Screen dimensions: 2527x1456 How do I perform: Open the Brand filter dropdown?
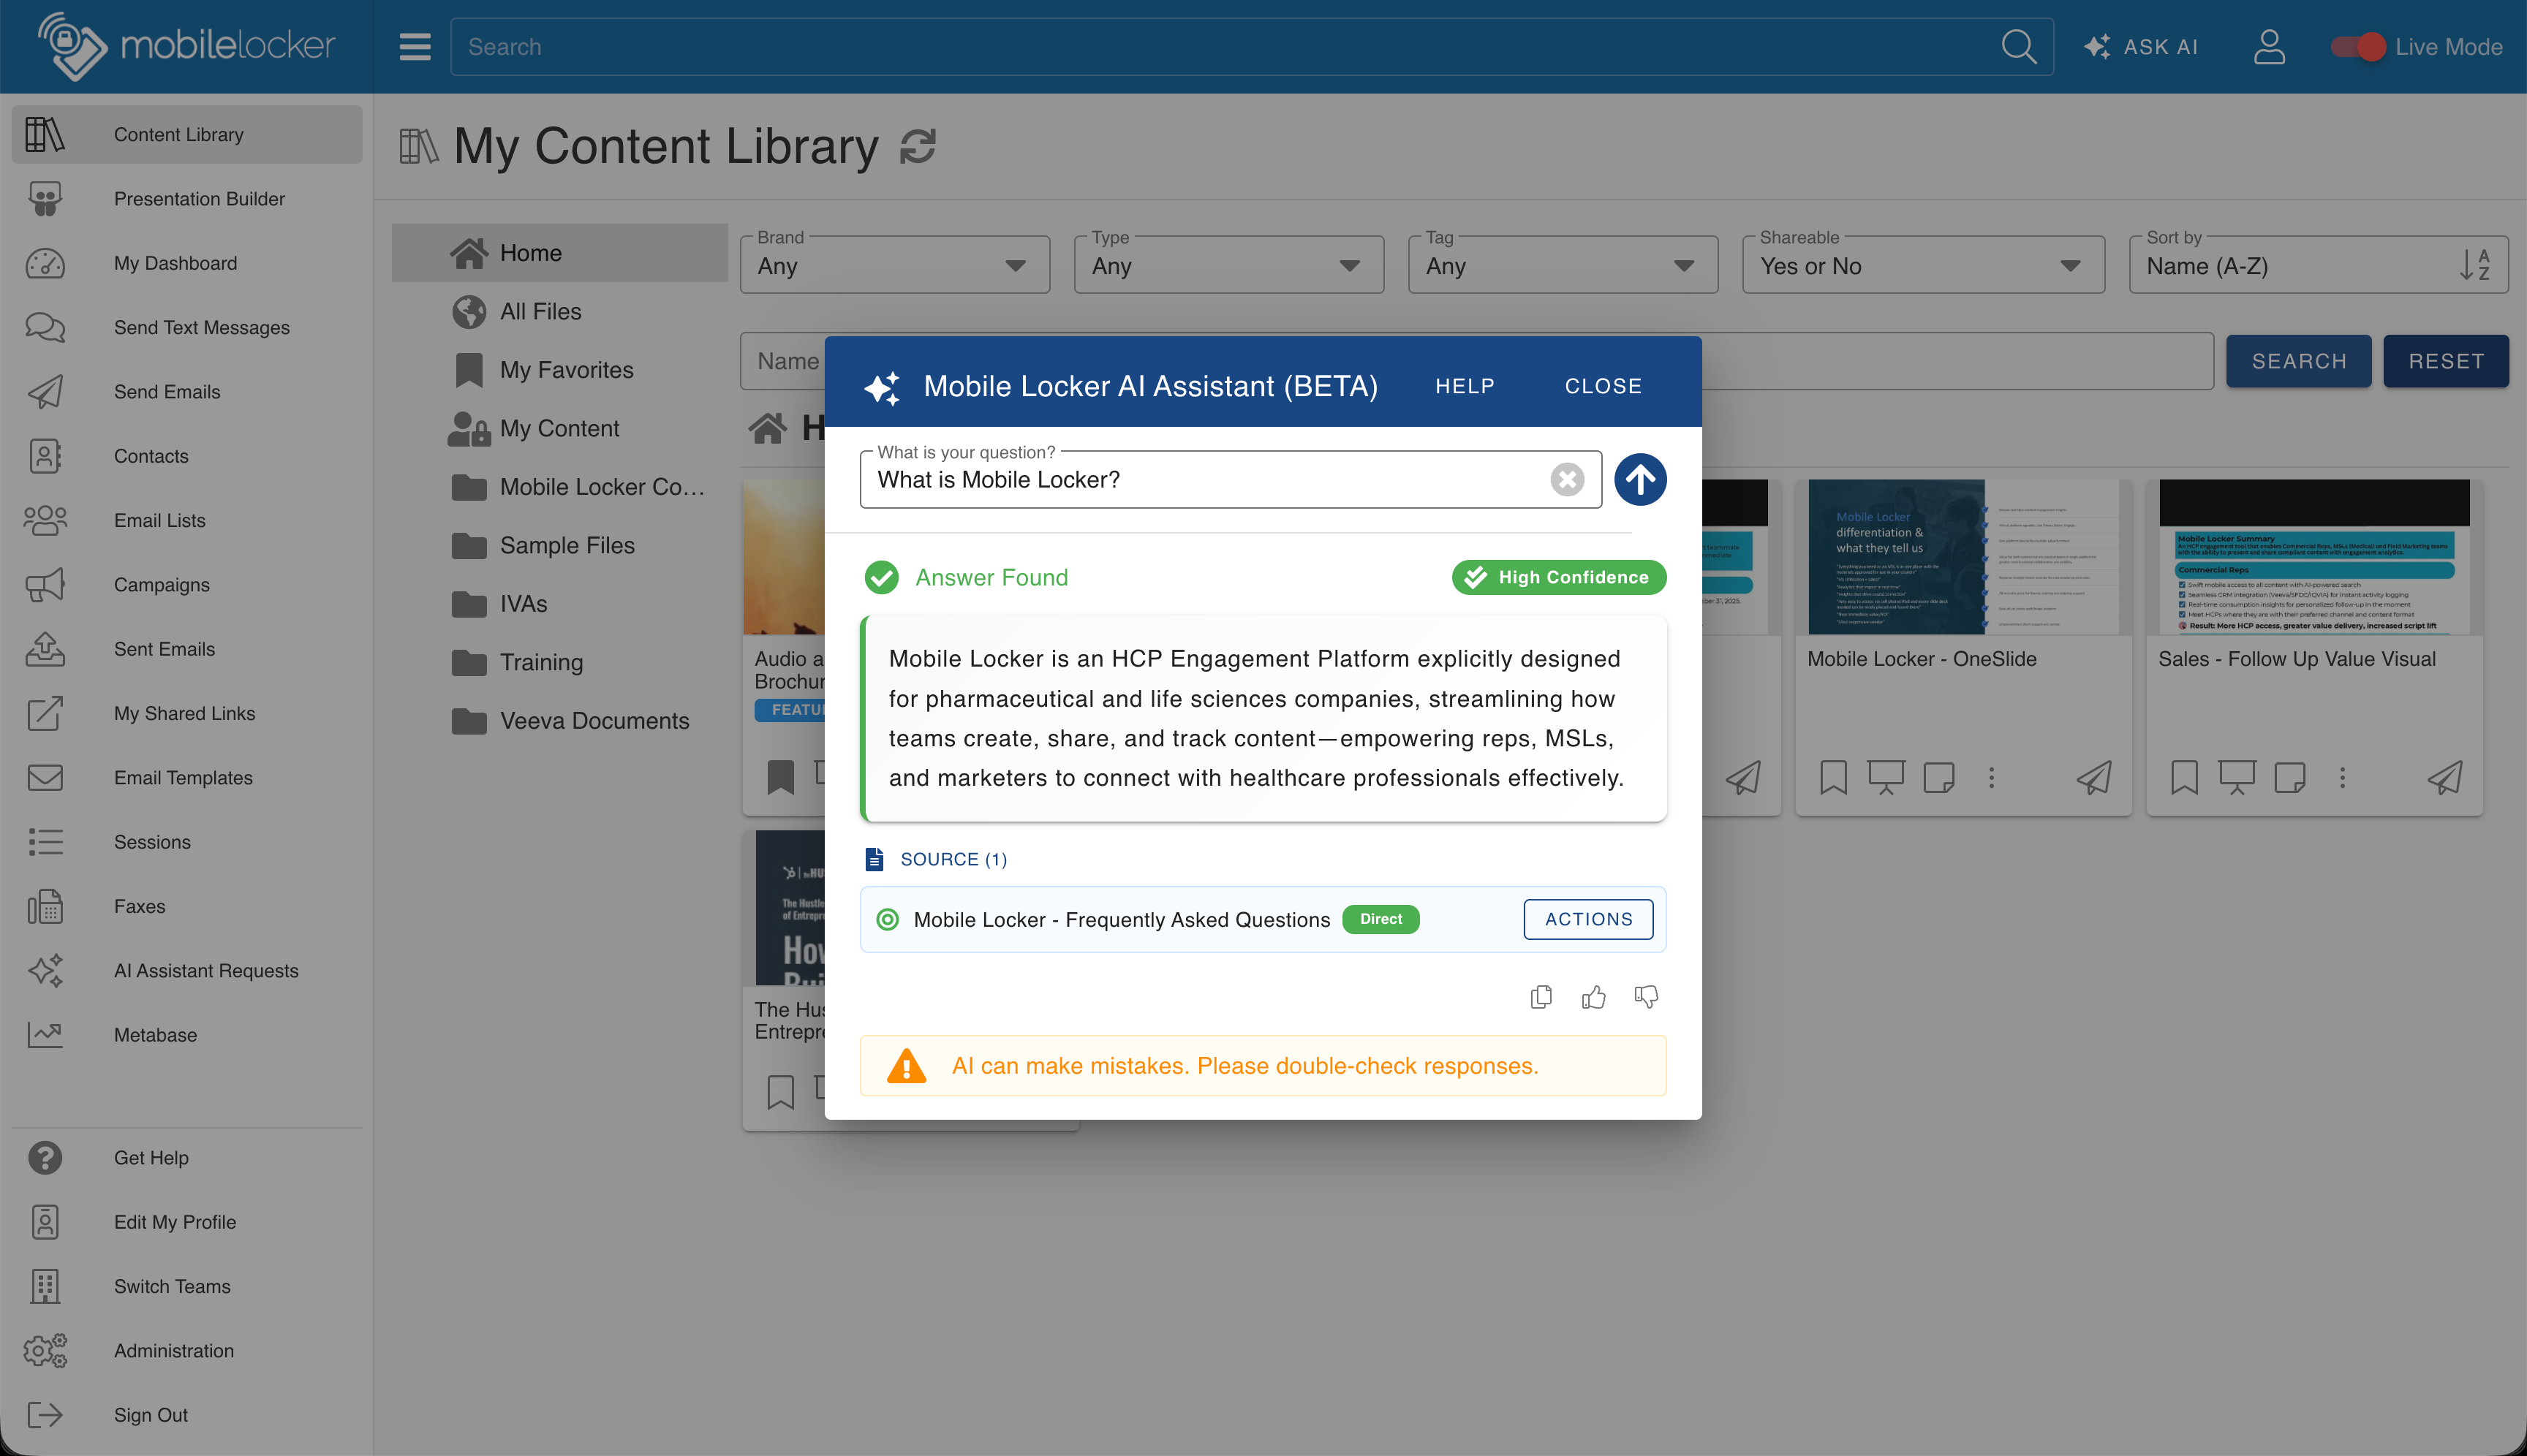(x=894, y=265)
